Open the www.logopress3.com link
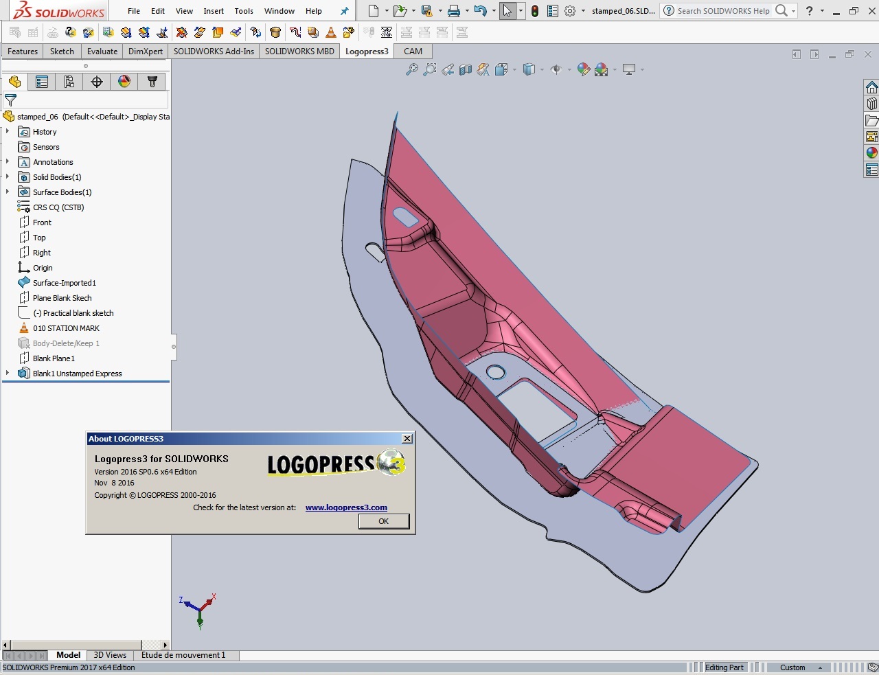Image resolution: width=879 pixels, height=675 pixels. (346, 507)
